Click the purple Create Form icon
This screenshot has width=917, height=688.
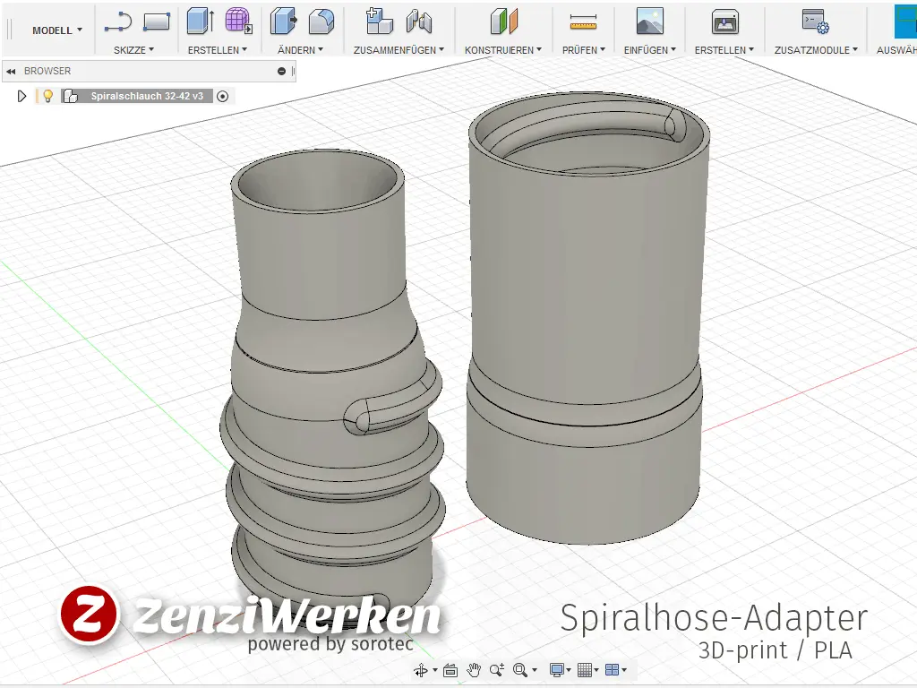(238, 21)
